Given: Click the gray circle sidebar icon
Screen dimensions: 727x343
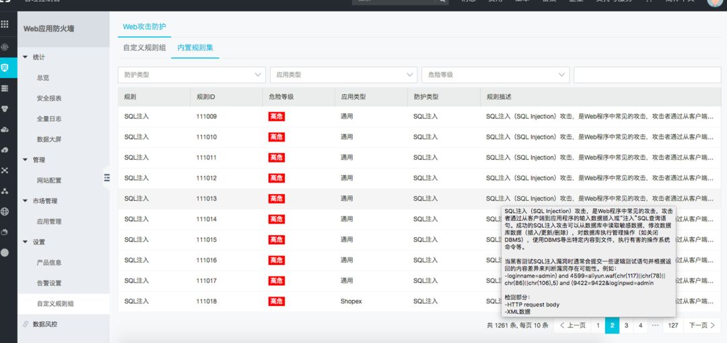Looking at the screenshot, I should (5, 253).
